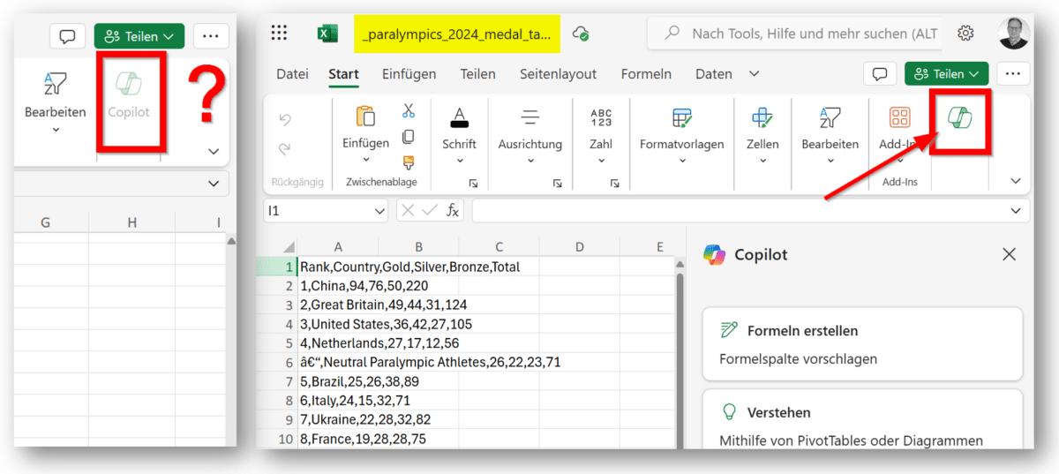Select cell A2 containing China data
Image resolution: width=1059 pixels, height=474 pixels.
[338, 285]
